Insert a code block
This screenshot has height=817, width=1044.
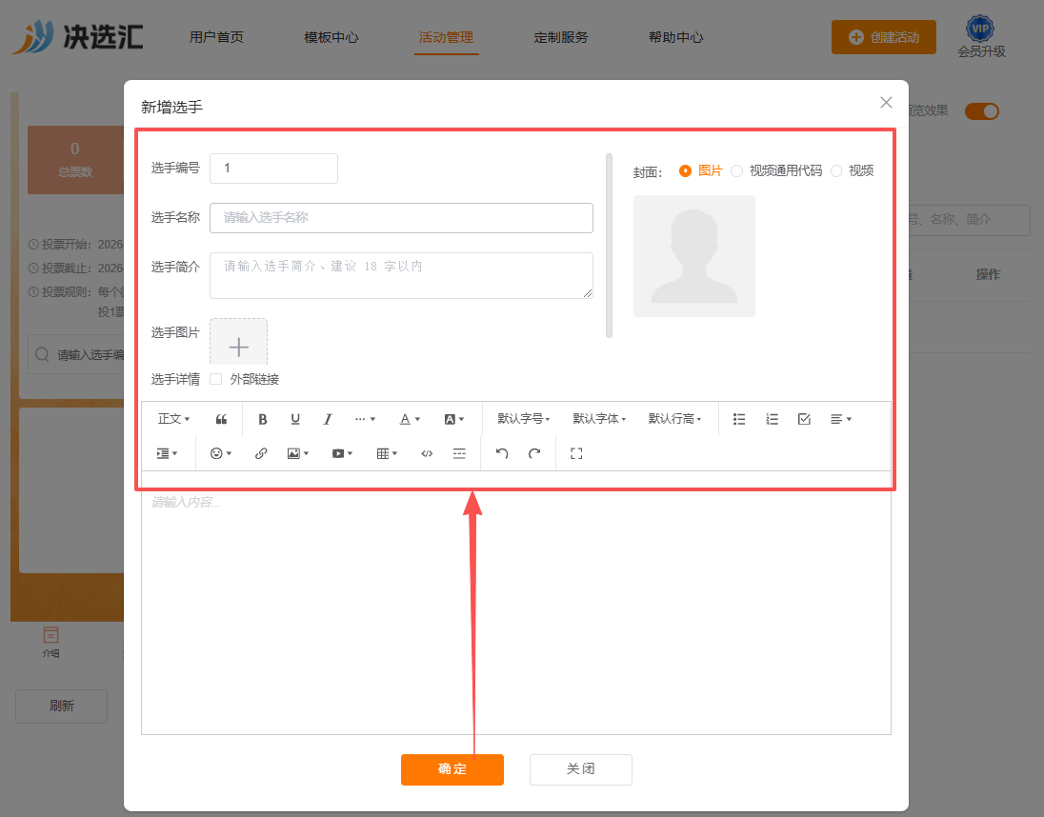click(427, 454)
